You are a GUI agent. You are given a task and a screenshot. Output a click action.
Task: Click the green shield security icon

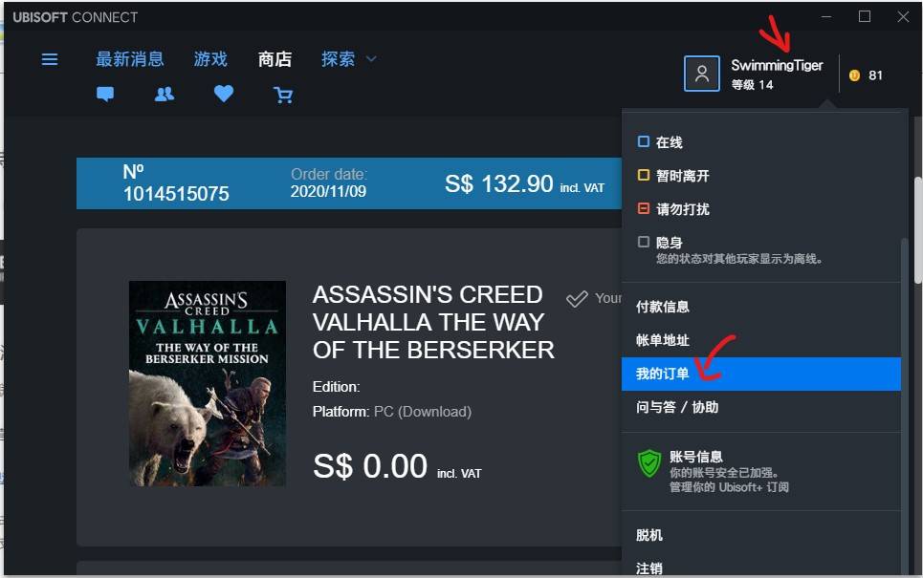pos(649,463)
